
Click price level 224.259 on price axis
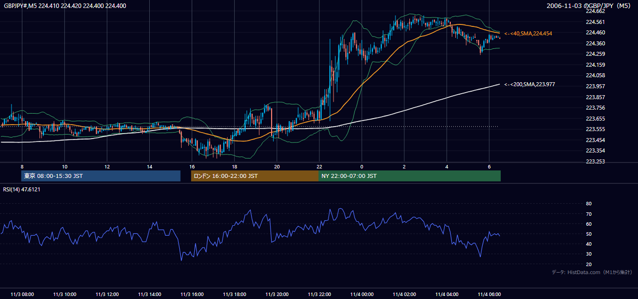(x=595, y=54)
